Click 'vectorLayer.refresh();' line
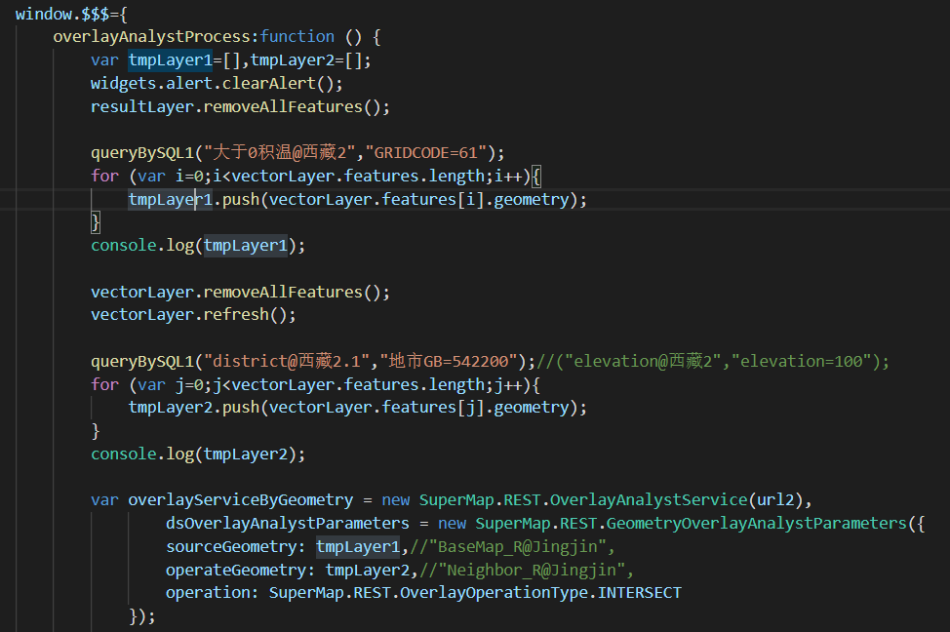950x632 pixels. pyautogui.click(x=193, y=315)
